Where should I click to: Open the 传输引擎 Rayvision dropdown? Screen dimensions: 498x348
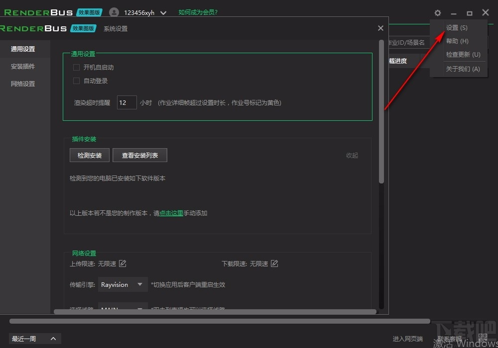[x=123, y=284]
